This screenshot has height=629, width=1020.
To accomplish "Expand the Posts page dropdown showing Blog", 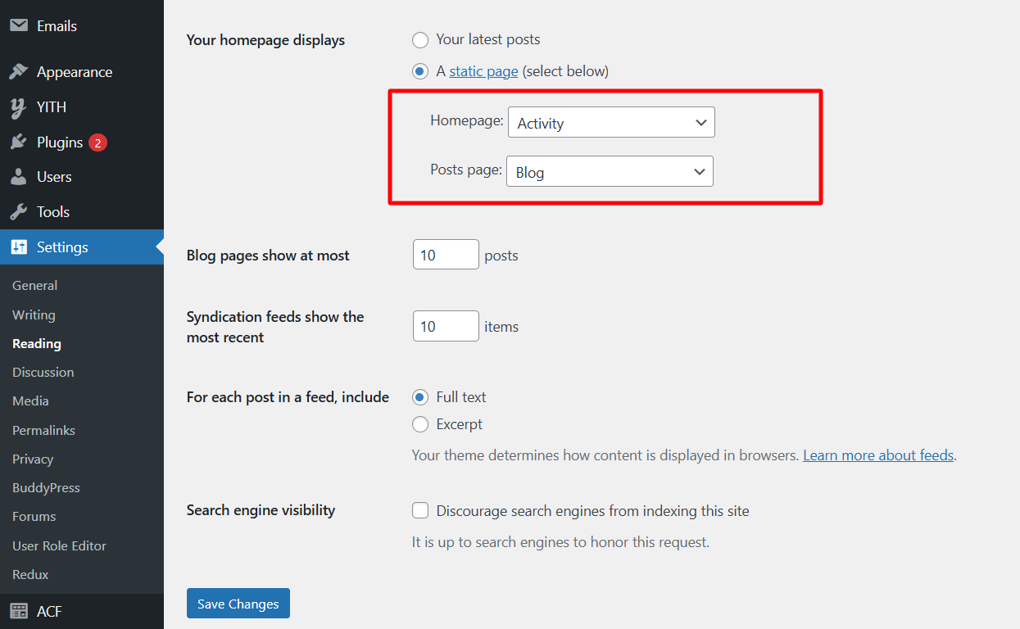I will point(610,172).
